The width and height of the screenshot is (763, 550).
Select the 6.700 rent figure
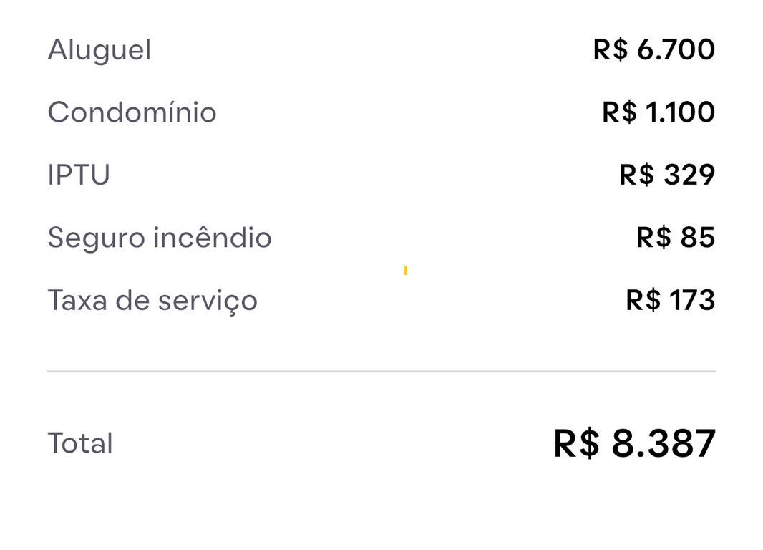[x=676, y=50]
